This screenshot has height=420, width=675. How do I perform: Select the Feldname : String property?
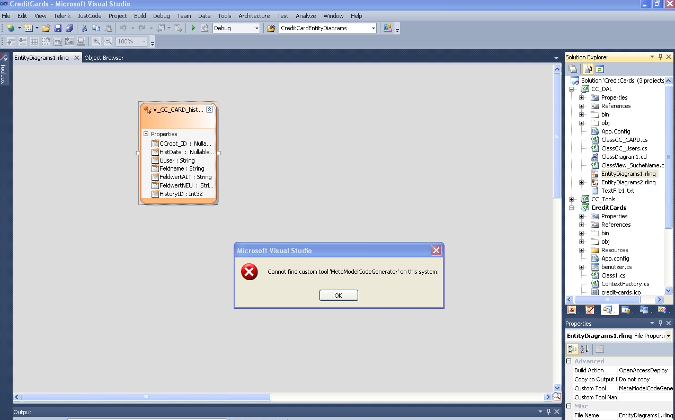(181, 168)
